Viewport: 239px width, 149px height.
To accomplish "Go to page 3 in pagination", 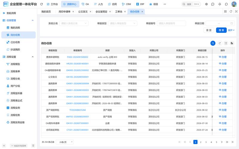I will point(206,142).
